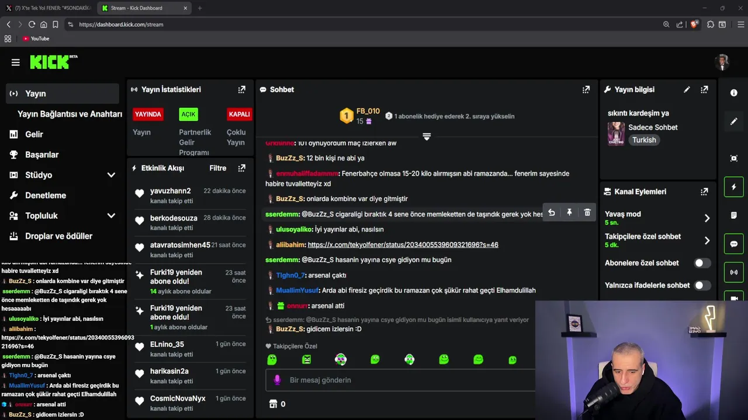
Task: Open Takipçilere özel sohbet settings with its chevron
Action: click(707, 240)
